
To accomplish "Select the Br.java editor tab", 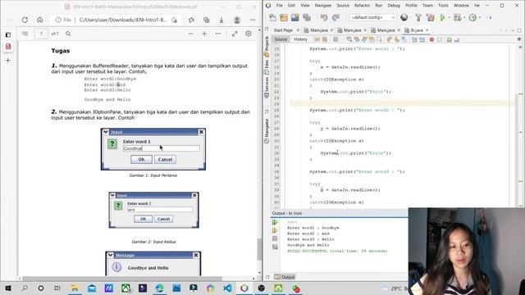I will pyautogui.click(x=417, y=30).
